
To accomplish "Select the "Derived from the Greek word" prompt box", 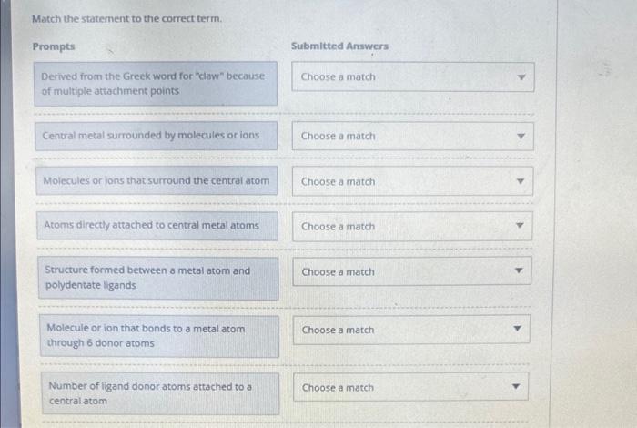I will (156, 84).
